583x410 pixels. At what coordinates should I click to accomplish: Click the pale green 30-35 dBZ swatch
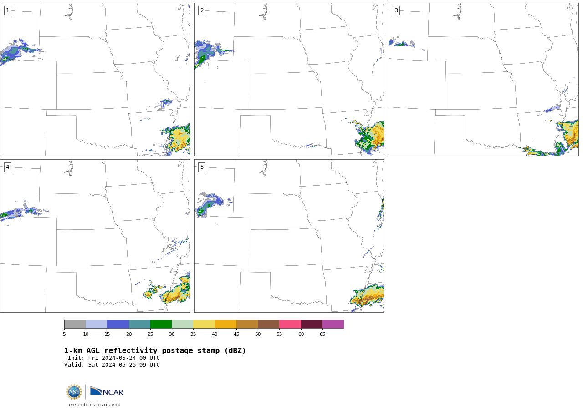point(183,324)
